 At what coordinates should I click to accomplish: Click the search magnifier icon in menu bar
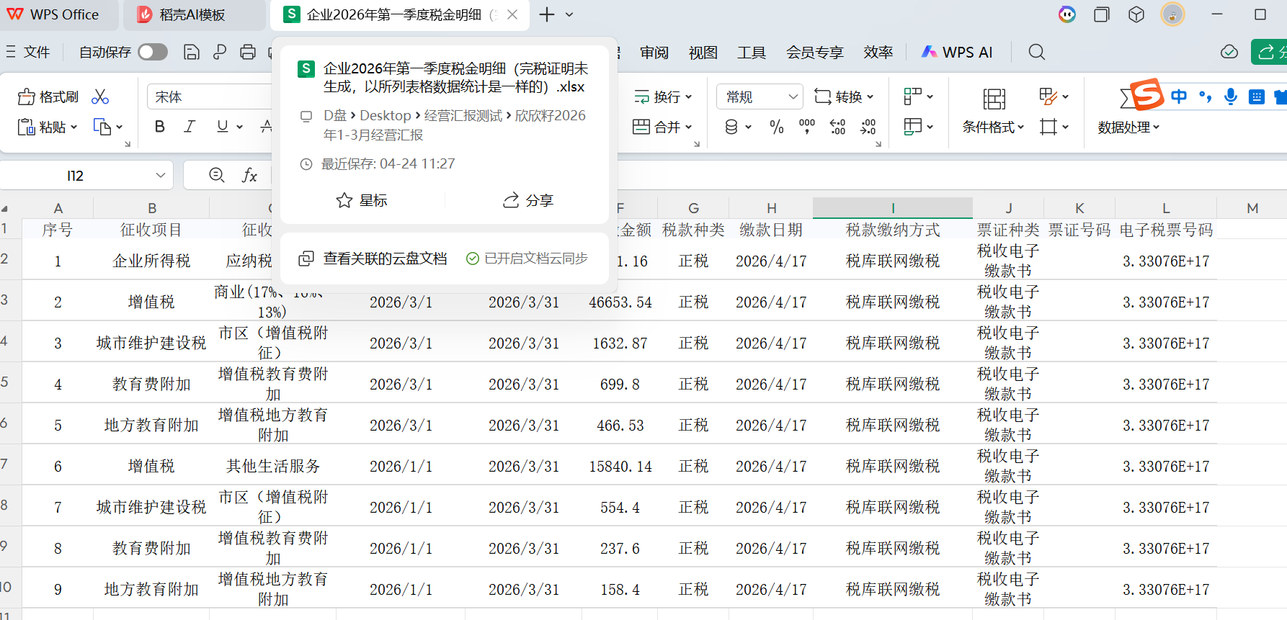click(x=1037, y=52)
